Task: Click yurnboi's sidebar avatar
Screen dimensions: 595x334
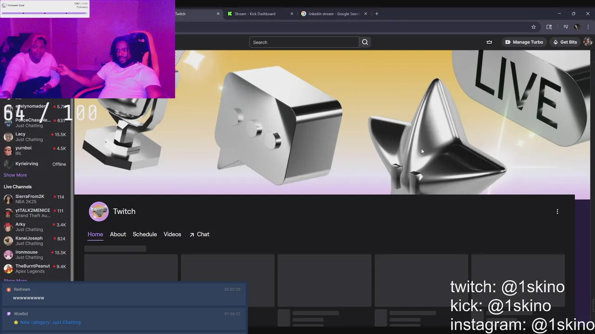Action: coord(8,151)
